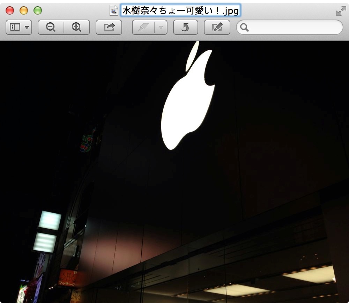Close the window with the red button
Image resolution: width=349 pixels, height=303 pixels.
pyautogui.click(x=10, y=10)
